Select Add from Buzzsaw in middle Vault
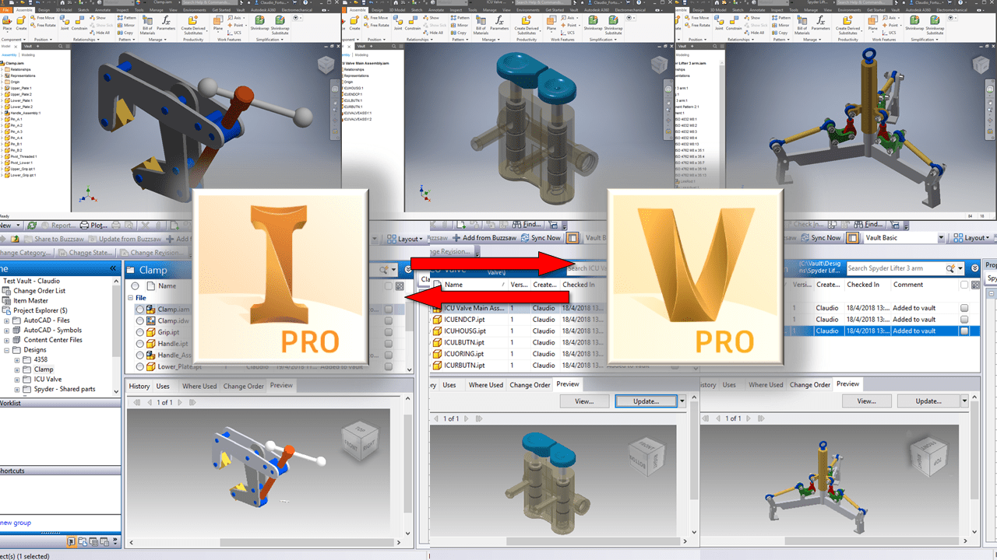 pos(484,238)
